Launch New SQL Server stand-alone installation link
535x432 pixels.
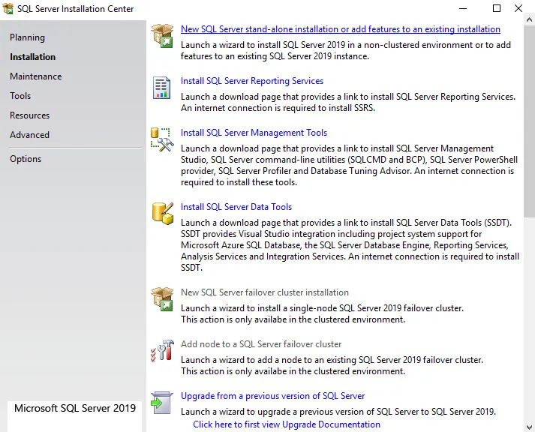coord(341,29)
